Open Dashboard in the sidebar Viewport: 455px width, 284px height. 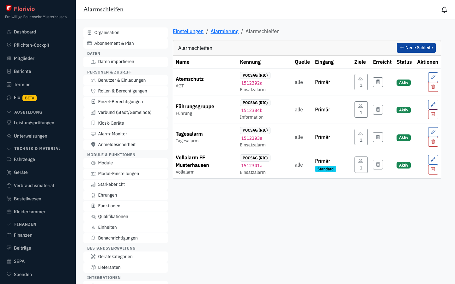click(38, 32)
